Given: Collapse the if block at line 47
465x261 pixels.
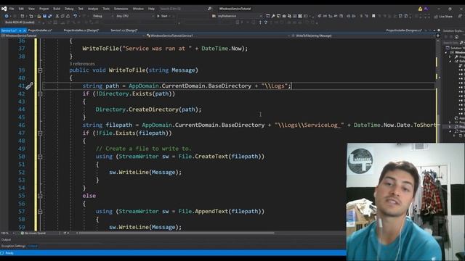Looking at the screenshot, I should (40, 133).
